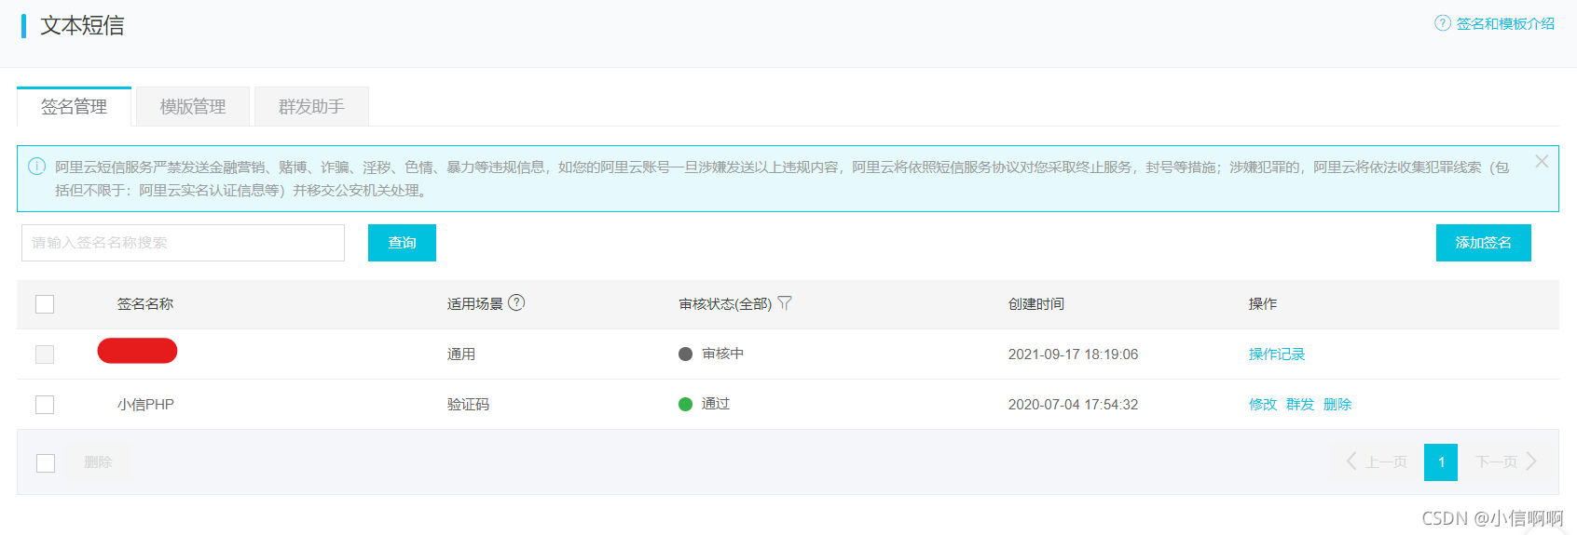Click the 创建时间 column header

click(1036, 304)
